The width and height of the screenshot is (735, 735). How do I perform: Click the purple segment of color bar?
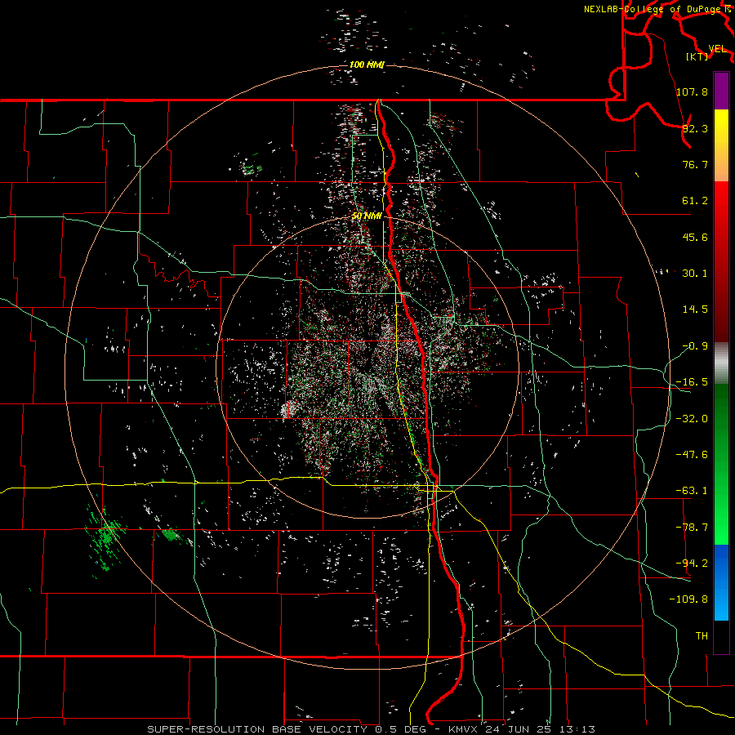pyautogui.click(x=721, y=91)
